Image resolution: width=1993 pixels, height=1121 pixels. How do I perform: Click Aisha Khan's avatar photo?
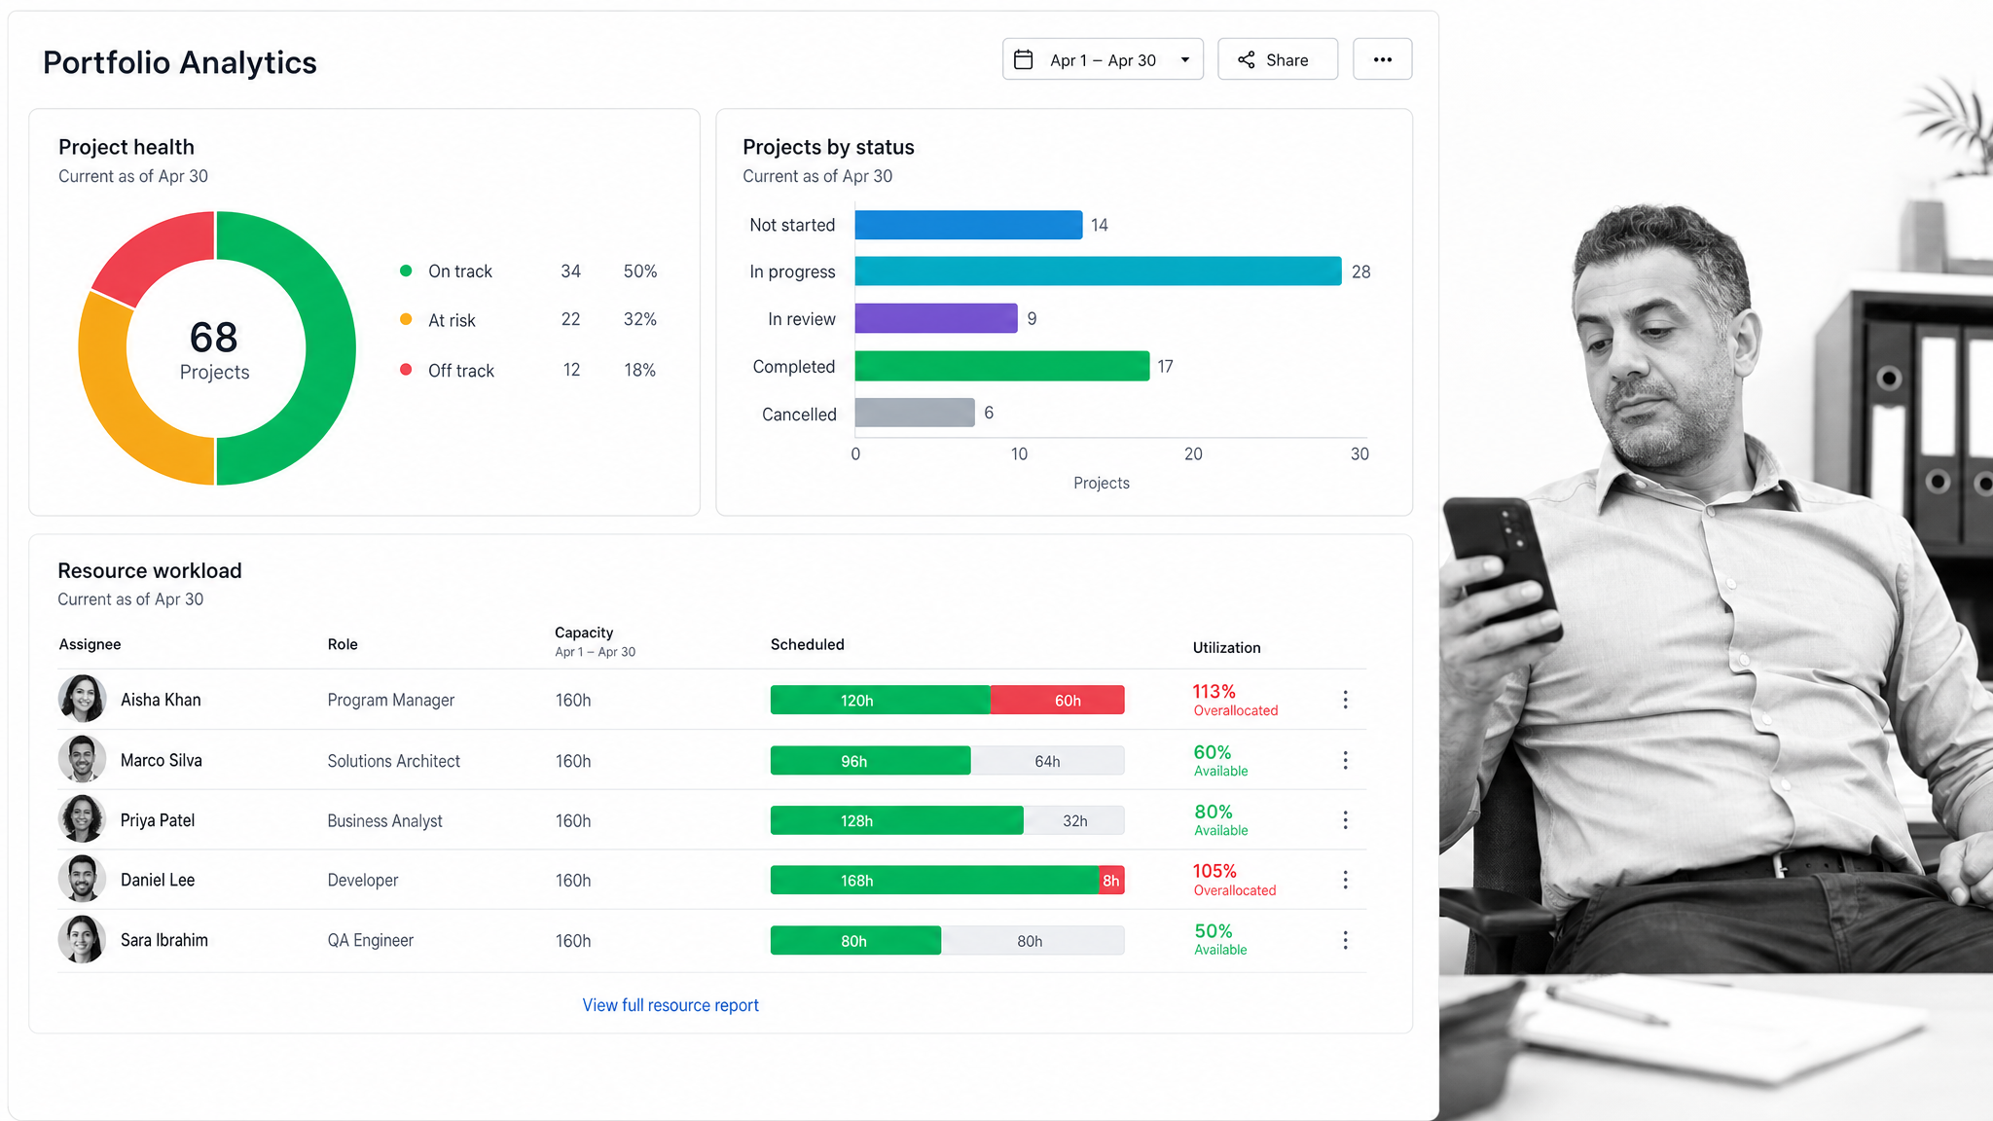[82, 699]
